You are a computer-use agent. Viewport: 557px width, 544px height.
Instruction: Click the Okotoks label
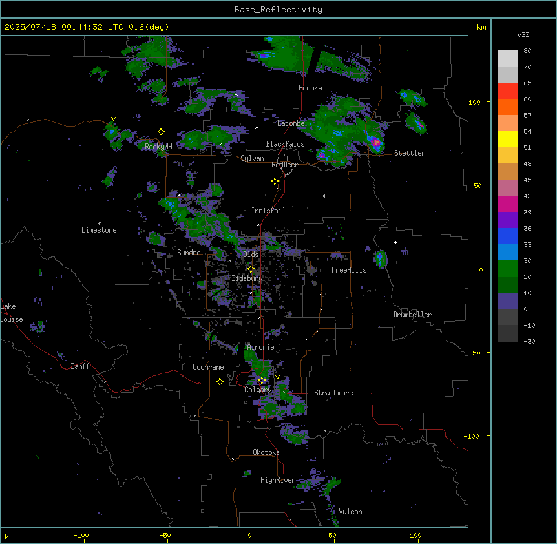point(266,452)
